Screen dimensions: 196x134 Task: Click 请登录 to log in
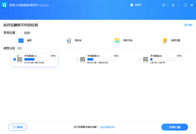[x=136, y=5]
